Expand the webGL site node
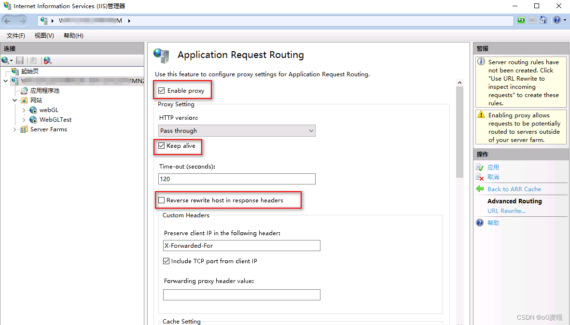The height and width of the screenshot is (325, 570). 24,110
